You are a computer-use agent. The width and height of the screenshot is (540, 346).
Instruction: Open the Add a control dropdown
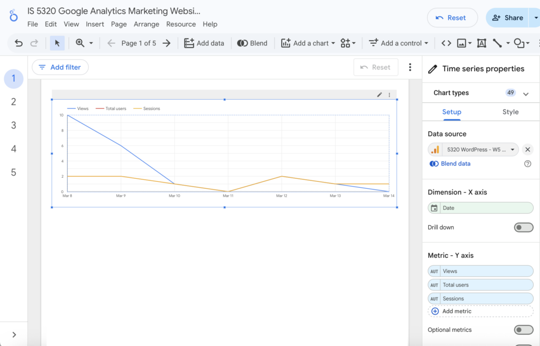coord(398,43)
